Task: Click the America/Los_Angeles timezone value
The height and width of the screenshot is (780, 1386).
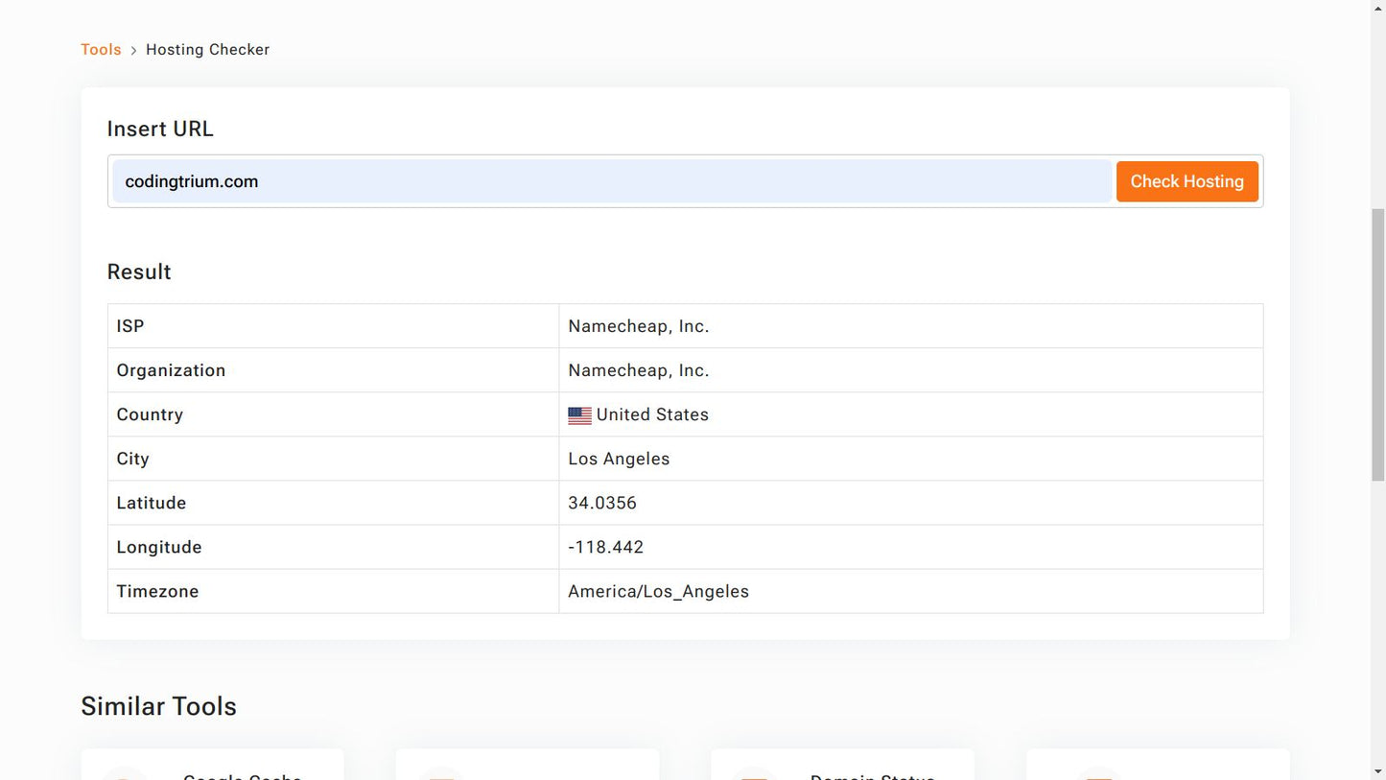Action: (x=659, y=591)
